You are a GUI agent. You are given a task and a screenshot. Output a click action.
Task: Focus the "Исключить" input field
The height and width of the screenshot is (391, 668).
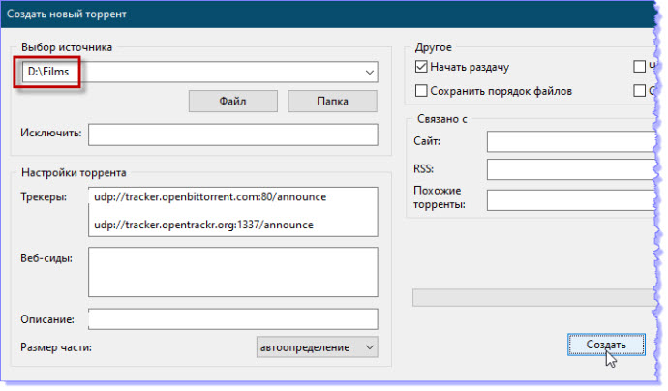[233, 135]
